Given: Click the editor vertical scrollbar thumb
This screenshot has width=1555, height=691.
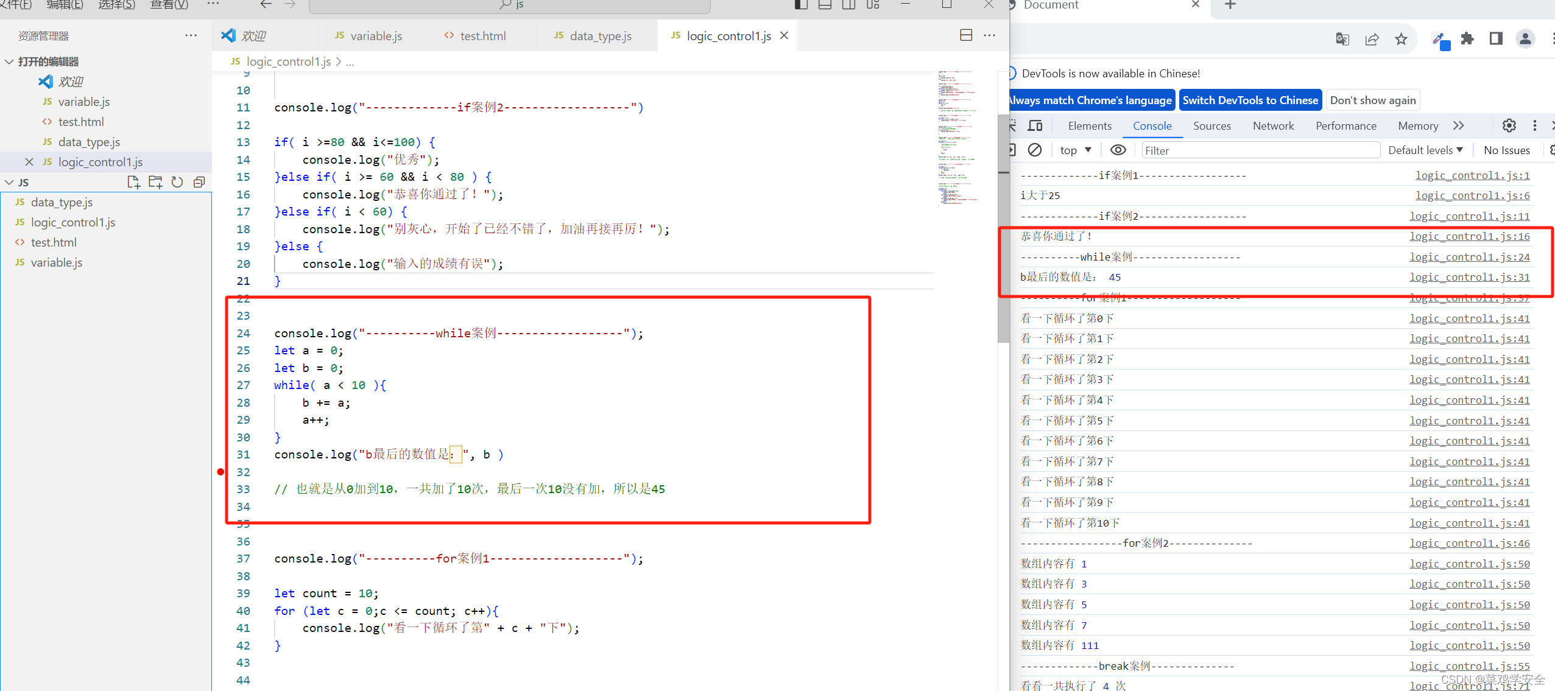Looking at the screenshot, I should (1004, 228).
